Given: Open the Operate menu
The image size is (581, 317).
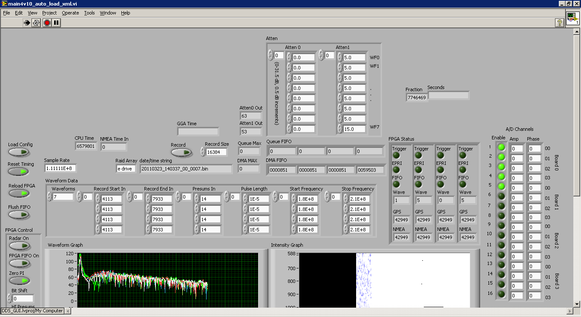Looking at the screenshot, I should [x=70, y=13].
